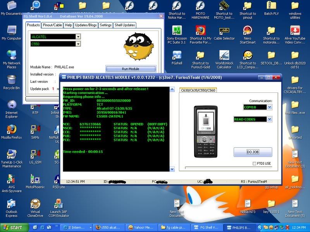
Task: Close the FG Shell window
Action: click(161, 16)
